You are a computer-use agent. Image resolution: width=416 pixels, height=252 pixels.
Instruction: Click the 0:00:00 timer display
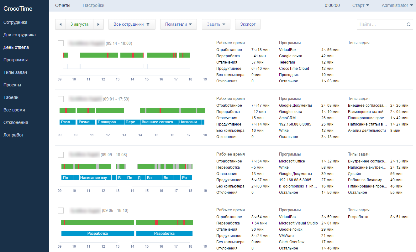tap(332, 5)
